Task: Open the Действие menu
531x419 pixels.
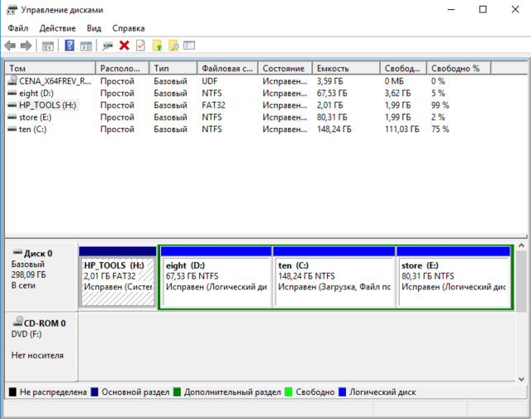Action: pyautogui.click(x=58, y=28)
